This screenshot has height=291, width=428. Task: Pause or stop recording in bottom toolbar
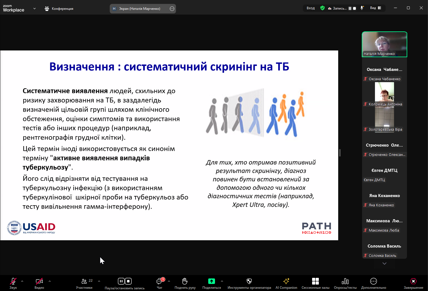pyautogui.click(x=125, y=281)
